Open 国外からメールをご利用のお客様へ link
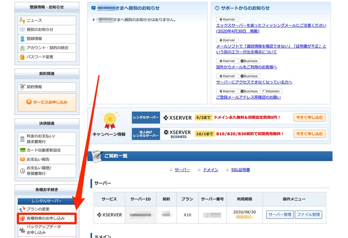This screenshot has height=238, width=348. click(x=247, y=67)
